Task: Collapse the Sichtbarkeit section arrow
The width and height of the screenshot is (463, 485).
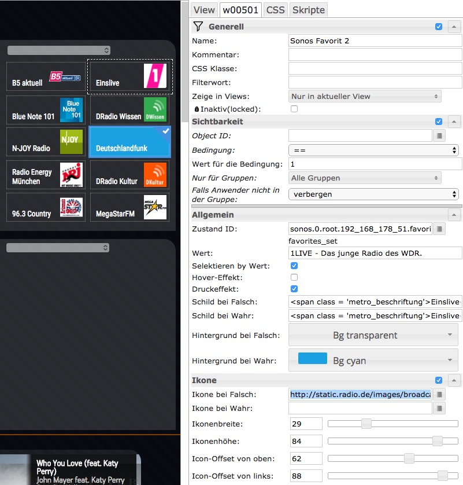Action: [454, 122]
